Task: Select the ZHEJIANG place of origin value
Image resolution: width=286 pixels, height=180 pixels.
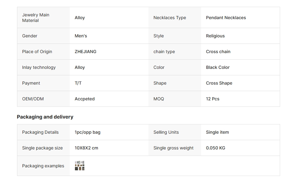Action: [x=85, y=52]
